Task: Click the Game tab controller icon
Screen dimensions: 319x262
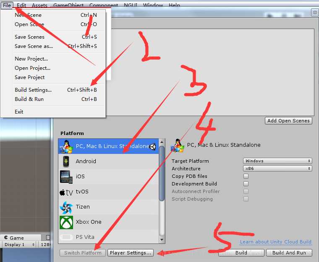Action: point(6,238)
